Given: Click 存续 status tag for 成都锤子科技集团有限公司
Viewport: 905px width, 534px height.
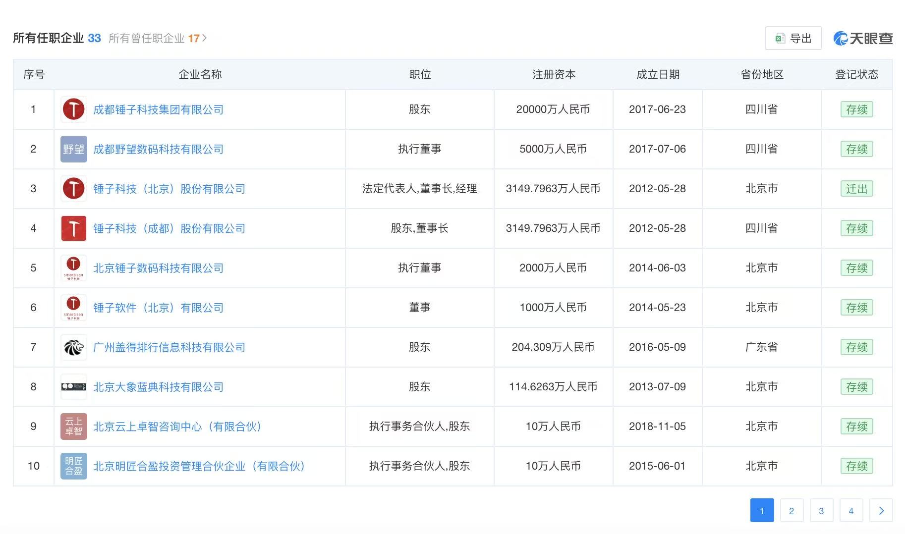Looking at the screenshot, I should [x=856, y=109].
